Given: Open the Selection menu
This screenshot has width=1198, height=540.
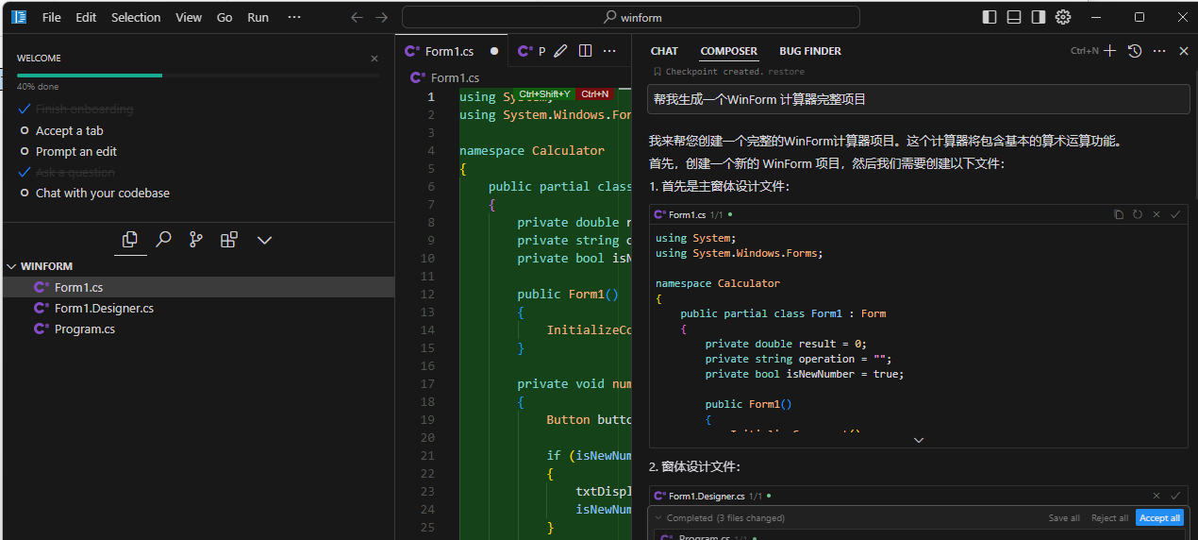Looking at the screenshot, I should [136, 17].
